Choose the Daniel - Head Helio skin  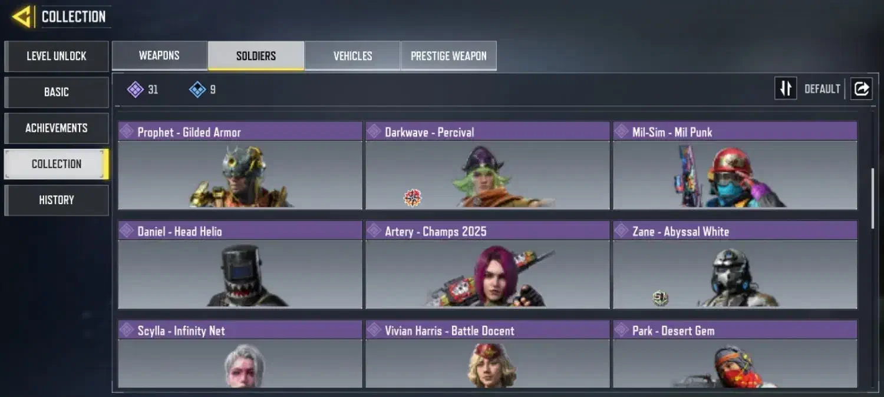[x=240, y=265]
